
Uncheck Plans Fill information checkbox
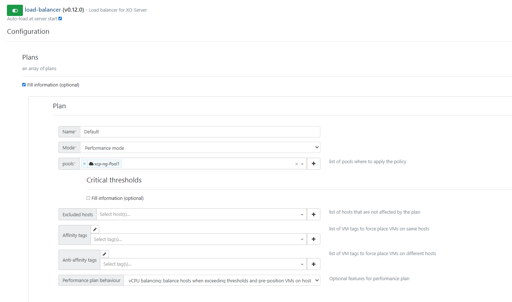pos(24,85)
